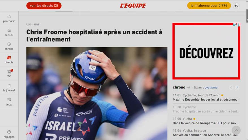Open the TV icon with badge
The width and height of the screenshot is (248, 140).
(9, 72)
